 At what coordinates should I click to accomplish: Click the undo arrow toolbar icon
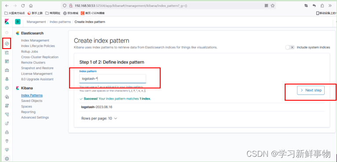pos(314,6)
